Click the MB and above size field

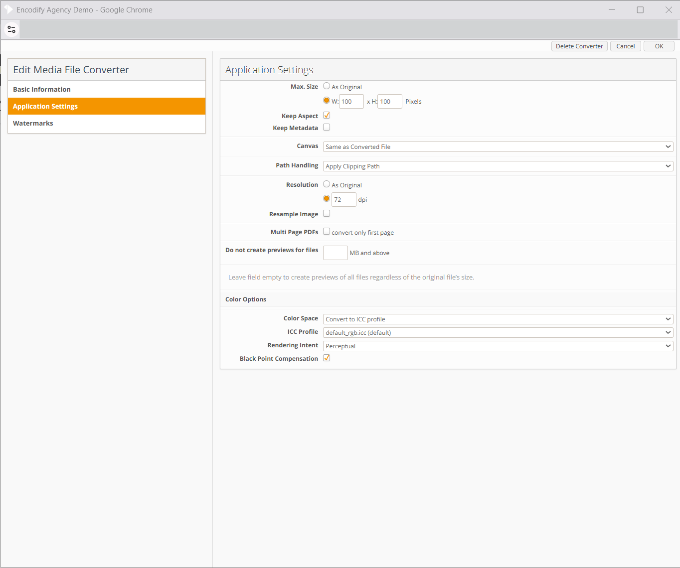point(336,253)
